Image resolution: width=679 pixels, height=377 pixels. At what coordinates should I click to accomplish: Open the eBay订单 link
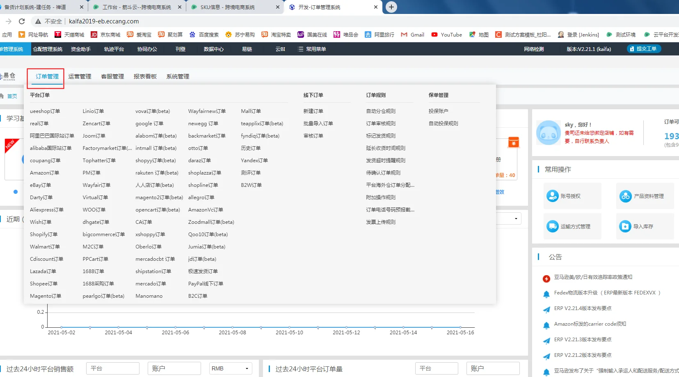40,185
